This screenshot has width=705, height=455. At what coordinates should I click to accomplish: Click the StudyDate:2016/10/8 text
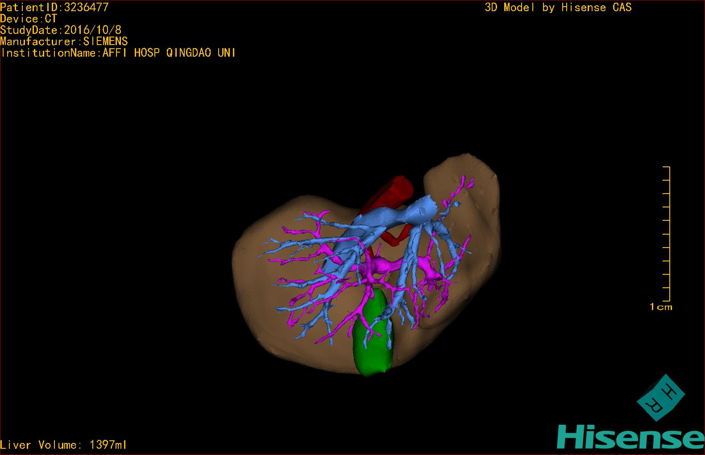61,30
